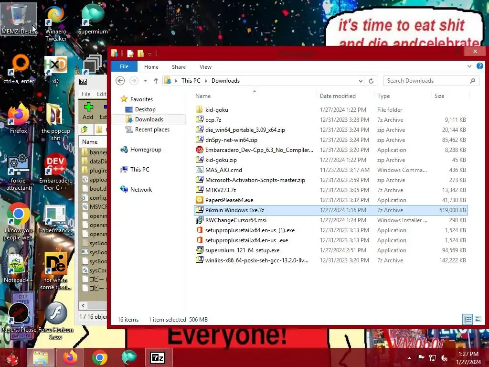Select the MAS_AIO.cmd file

[330, 170]
